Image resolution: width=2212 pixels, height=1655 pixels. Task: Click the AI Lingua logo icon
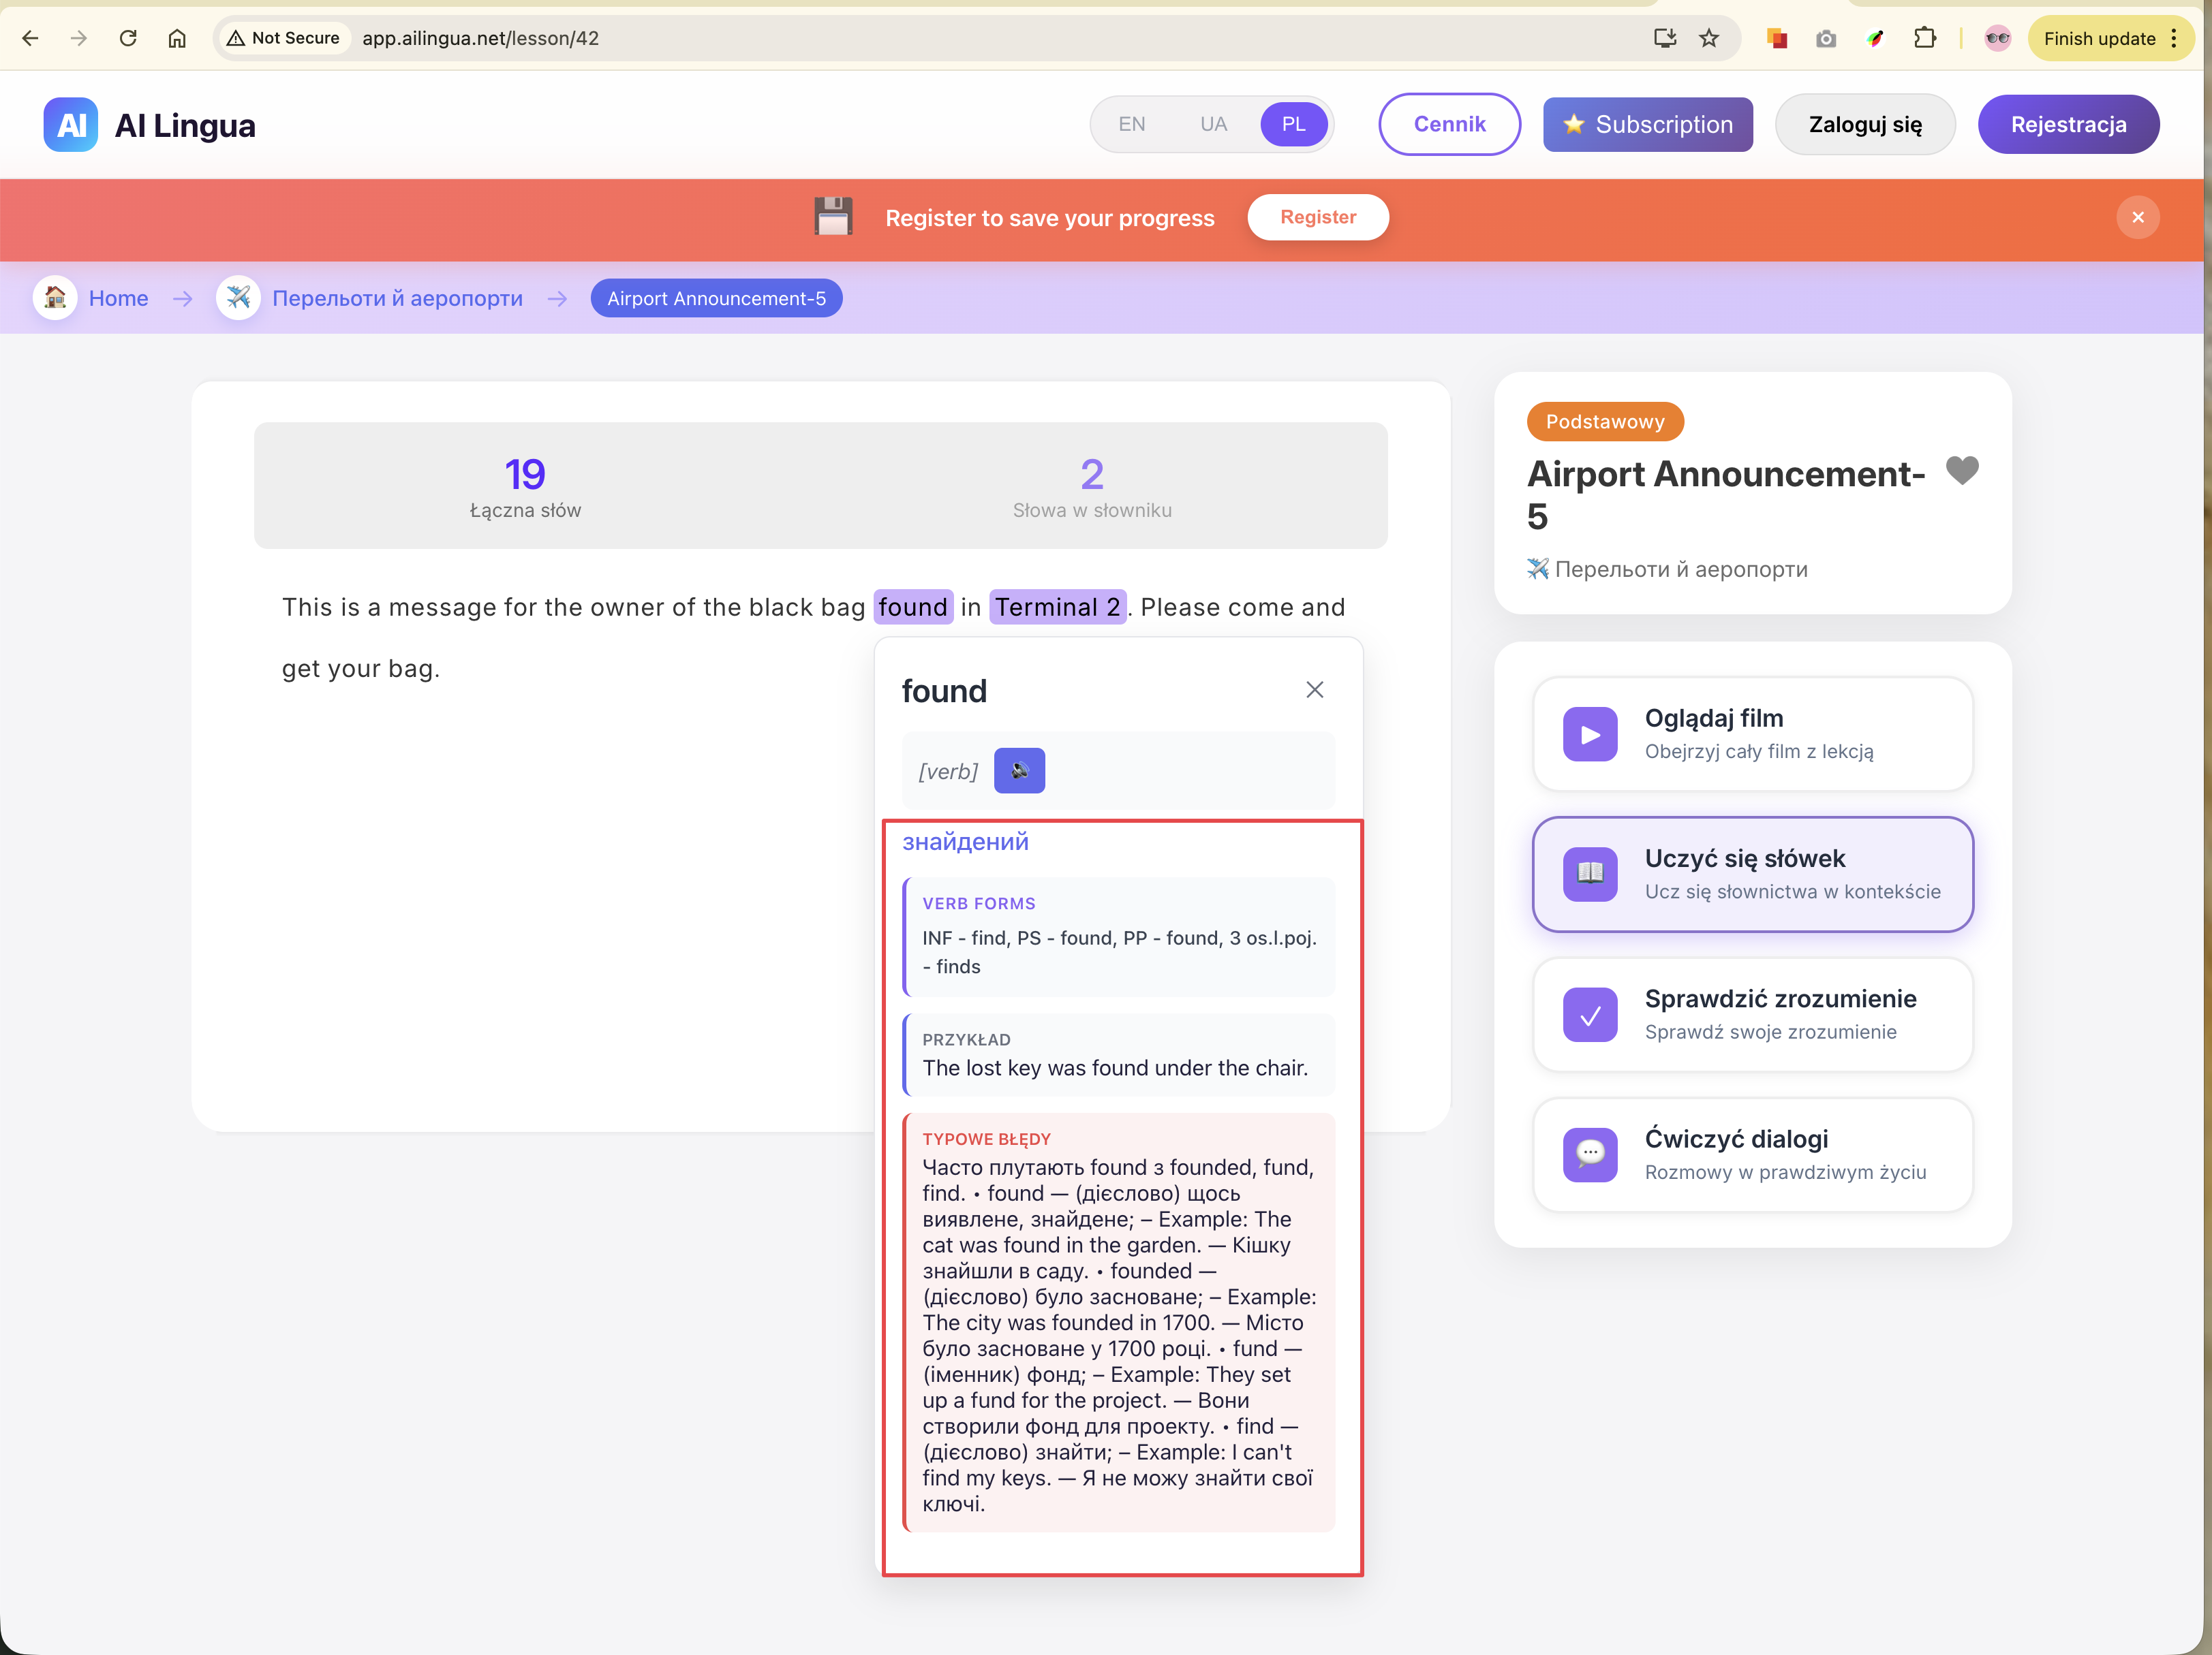(x=70, y=125)
